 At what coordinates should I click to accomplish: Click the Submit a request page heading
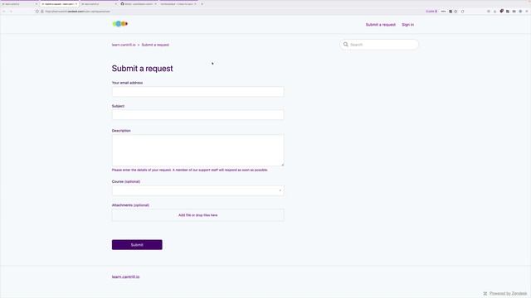142,69
